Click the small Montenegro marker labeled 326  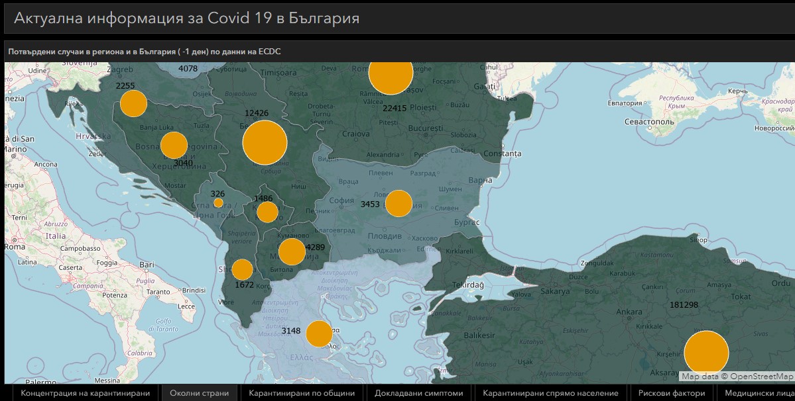click(218, 203)
